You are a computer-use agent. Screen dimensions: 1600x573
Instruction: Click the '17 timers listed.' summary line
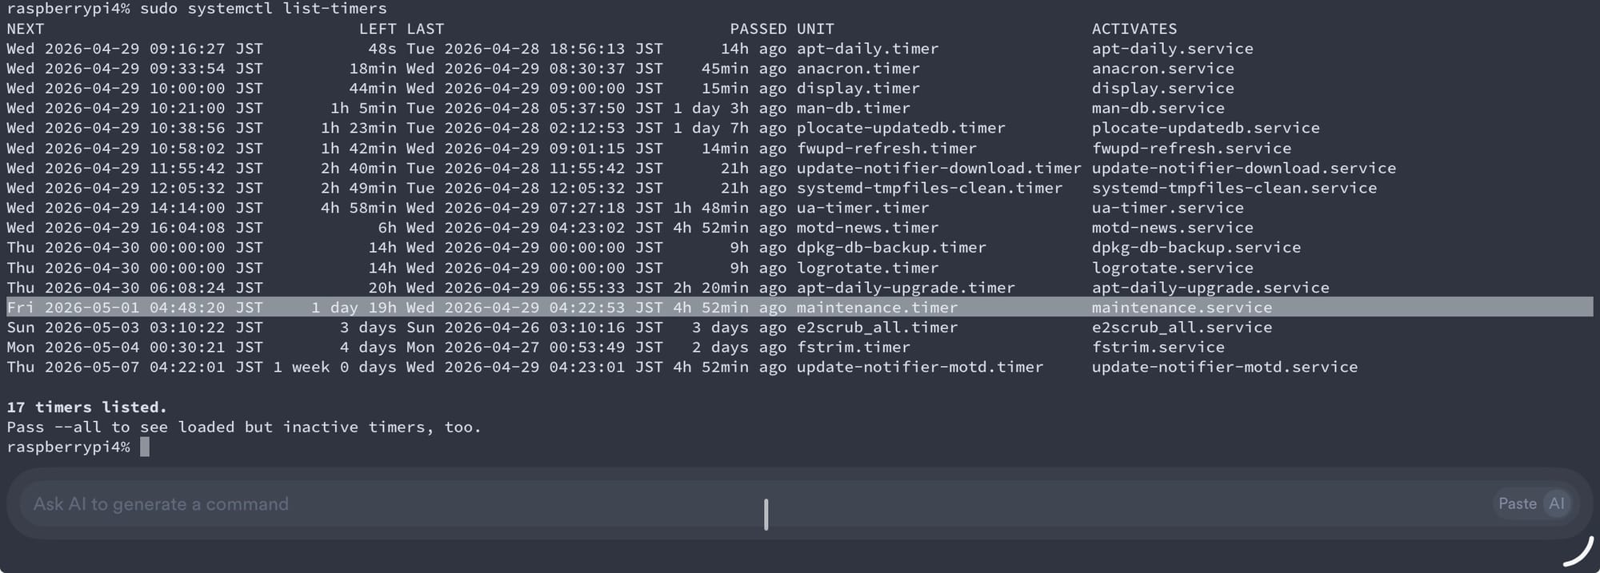87,407
